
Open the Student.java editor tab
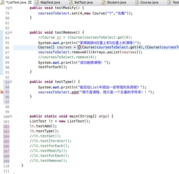[114, 3]
